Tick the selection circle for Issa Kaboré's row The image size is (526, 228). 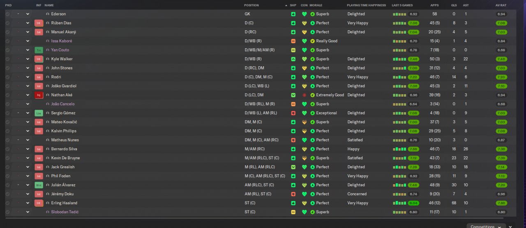(7, 41)
